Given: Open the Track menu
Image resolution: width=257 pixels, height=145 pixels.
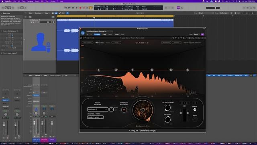Looking at the screenshot, I should (x=24, y=1).
